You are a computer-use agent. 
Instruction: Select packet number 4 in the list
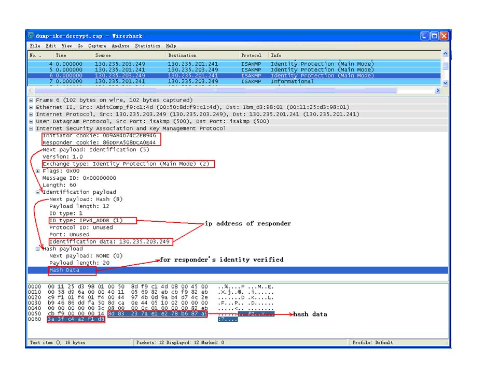point(234,64)
